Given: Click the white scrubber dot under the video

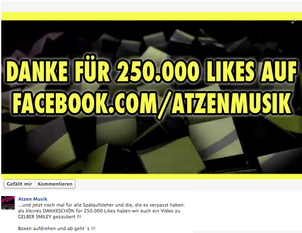Looking at the screenshot, I should (14, 179).
